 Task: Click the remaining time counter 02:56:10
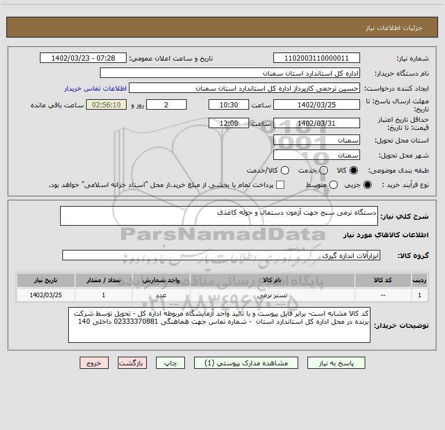[x=106, y=104]
